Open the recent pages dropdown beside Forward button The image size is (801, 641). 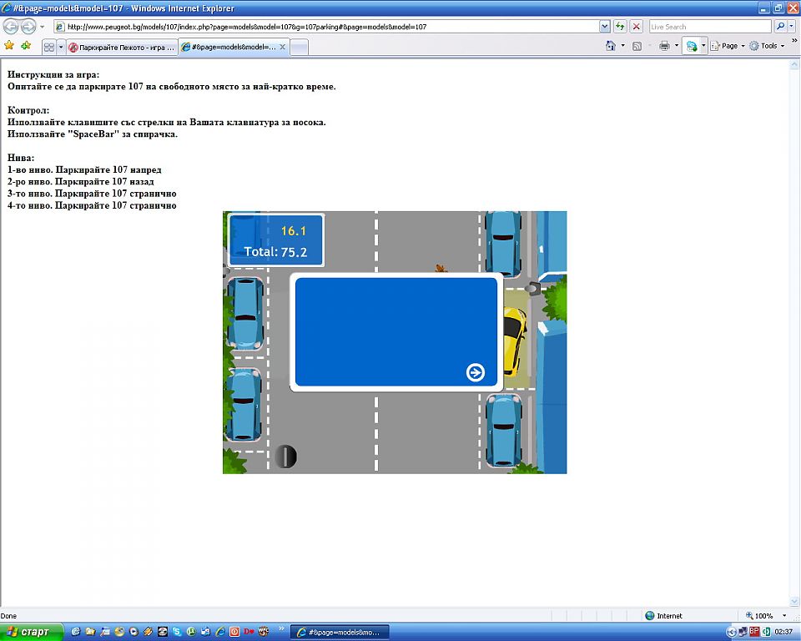(43, 27)
